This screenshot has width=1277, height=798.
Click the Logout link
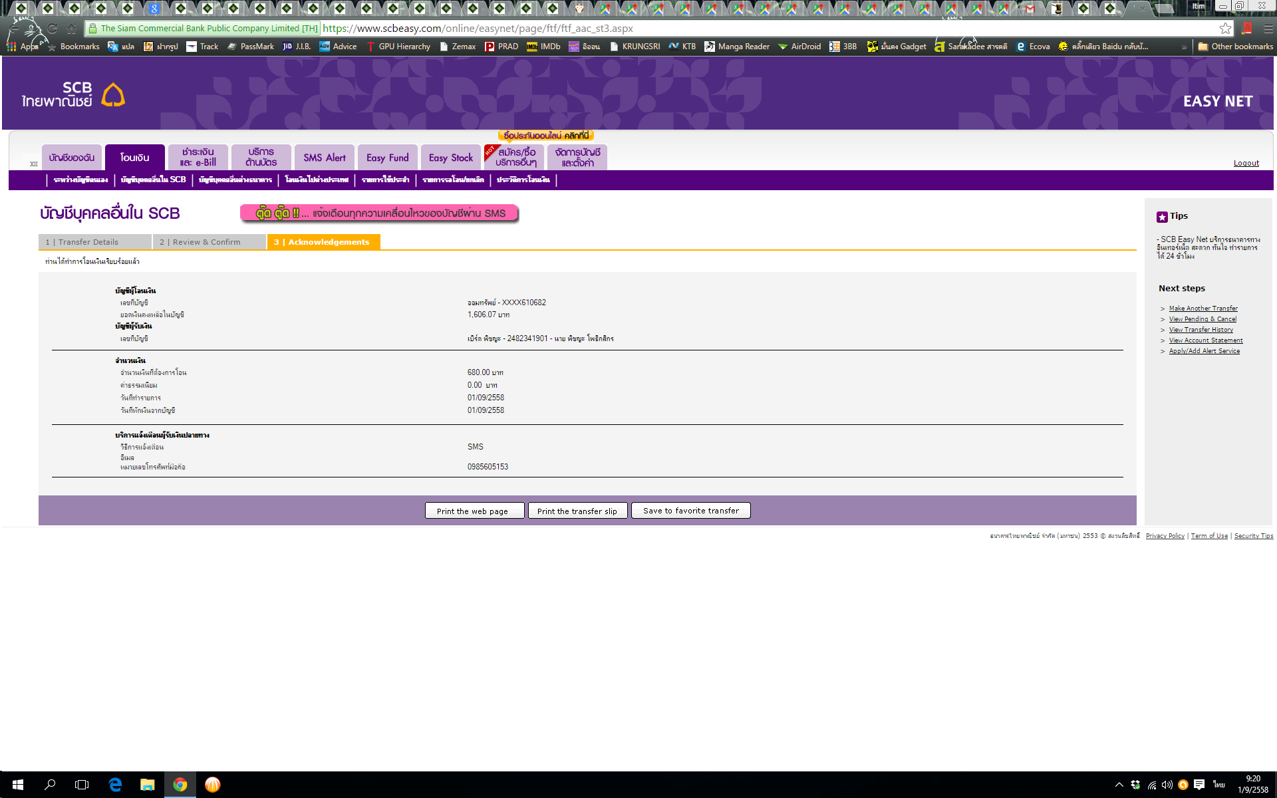pyautogui.click(x=1246, y=163)
